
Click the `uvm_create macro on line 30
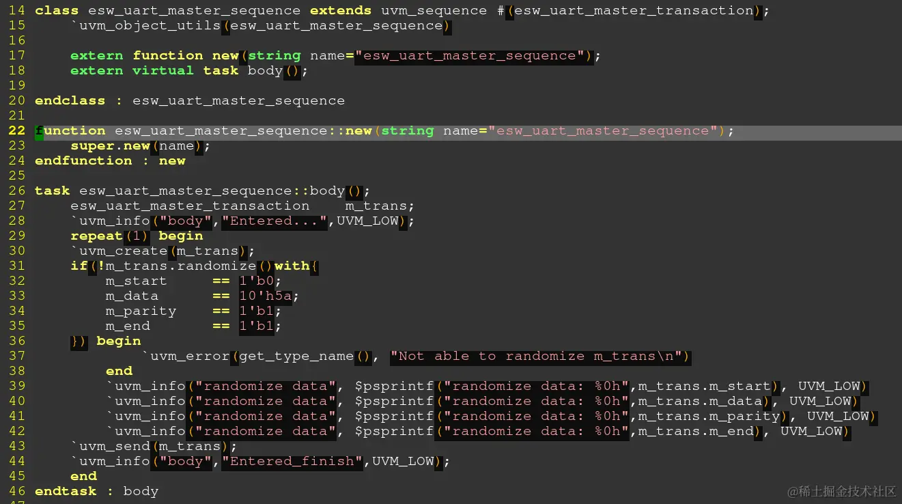119,251
